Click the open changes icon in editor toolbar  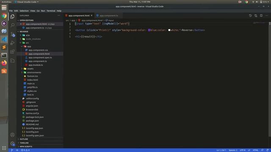point(256,16)
